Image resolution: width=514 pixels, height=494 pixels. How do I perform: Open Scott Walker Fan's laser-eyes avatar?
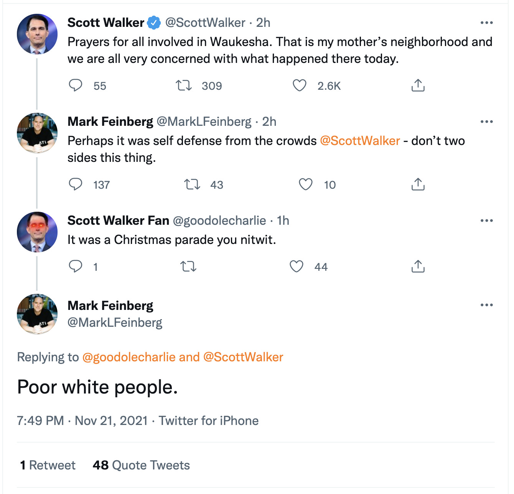tap(37, 232)
